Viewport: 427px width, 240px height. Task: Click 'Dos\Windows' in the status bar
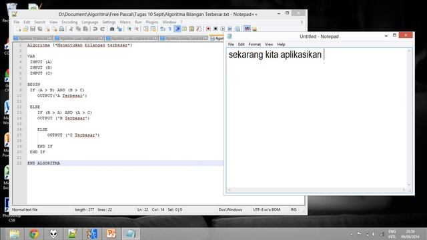230,210
